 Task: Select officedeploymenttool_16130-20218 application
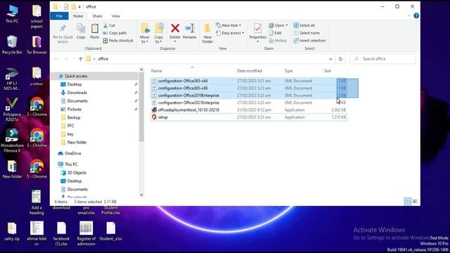[x=248, y=110]
